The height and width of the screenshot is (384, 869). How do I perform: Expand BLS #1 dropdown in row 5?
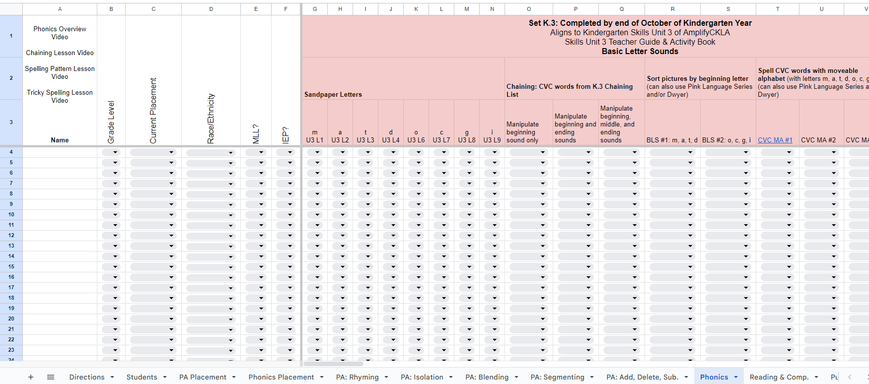pyautogui.click(x=690, y=163)
